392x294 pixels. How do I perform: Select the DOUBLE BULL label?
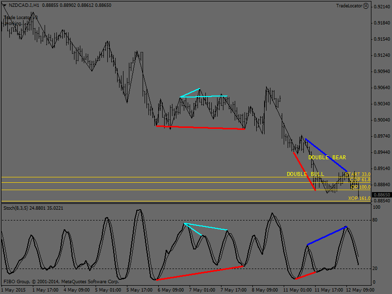pos(305,174)
